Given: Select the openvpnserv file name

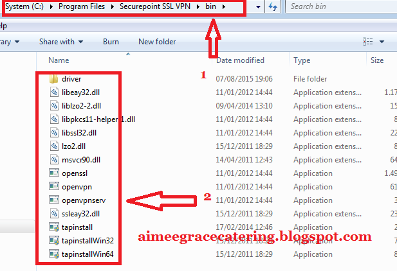Looking at the screenshot, I should [x=84, y=200].
